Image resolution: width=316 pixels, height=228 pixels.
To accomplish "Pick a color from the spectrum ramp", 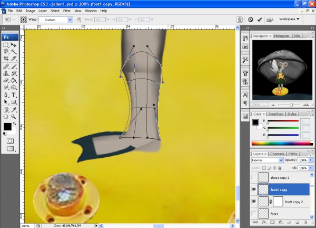I will 282,144.
